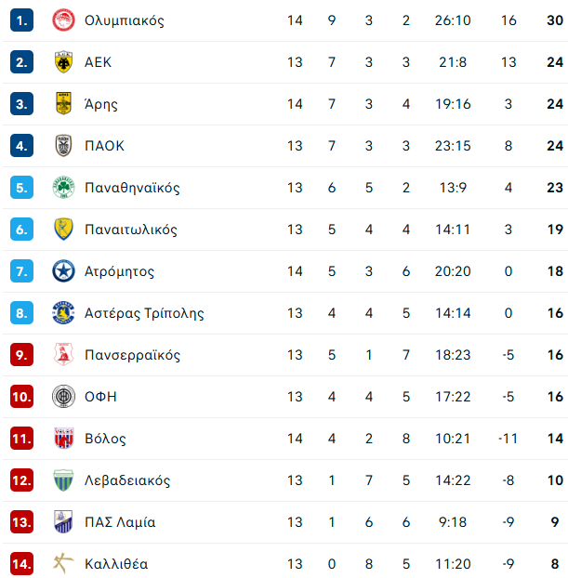
Task: Click the Olympiacos club crest
Action: 63,20
